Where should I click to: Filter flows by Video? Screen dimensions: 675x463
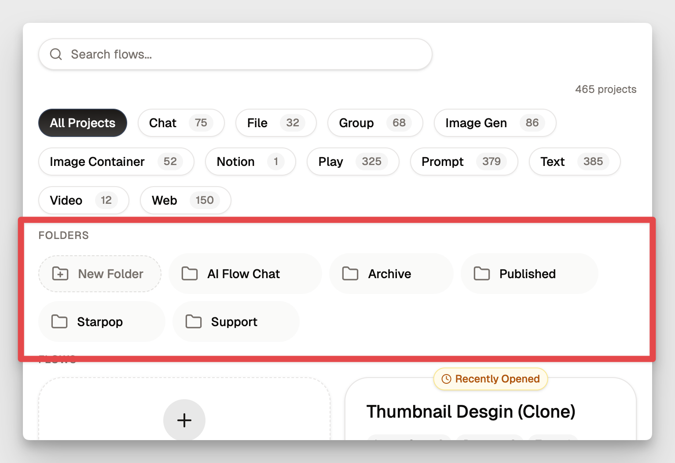(x=83, y=200)
